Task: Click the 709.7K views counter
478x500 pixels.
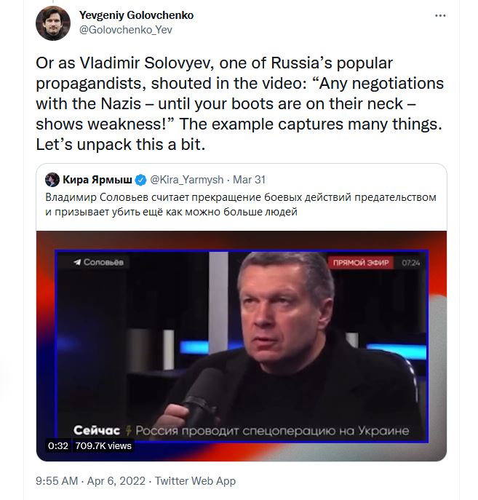Action: point(103,445)
